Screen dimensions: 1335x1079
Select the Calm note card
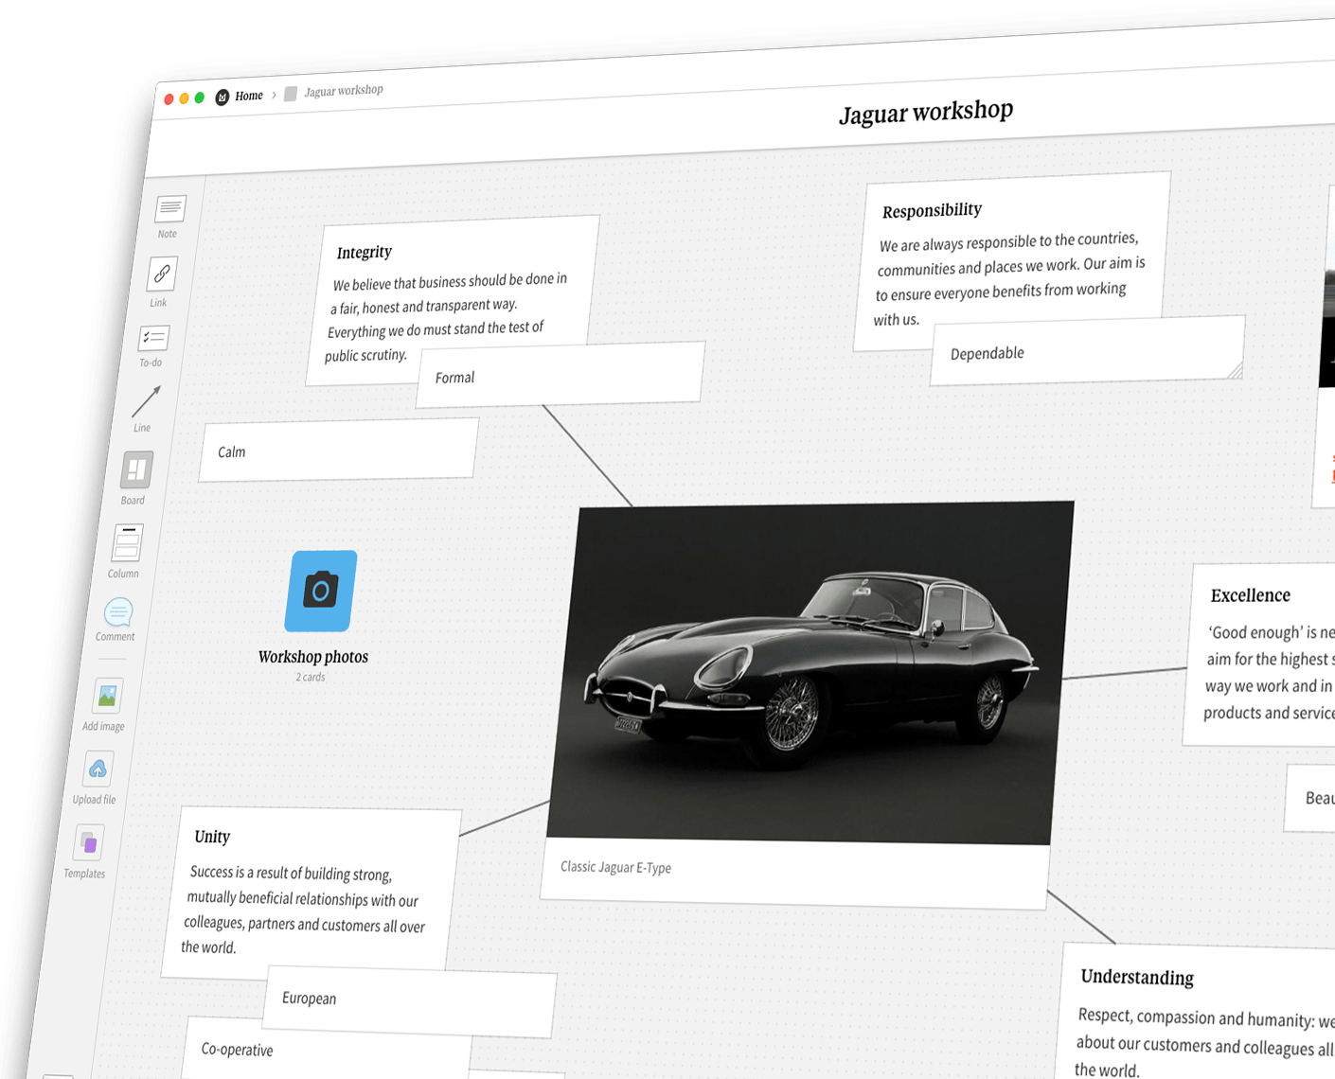point(338,450)
